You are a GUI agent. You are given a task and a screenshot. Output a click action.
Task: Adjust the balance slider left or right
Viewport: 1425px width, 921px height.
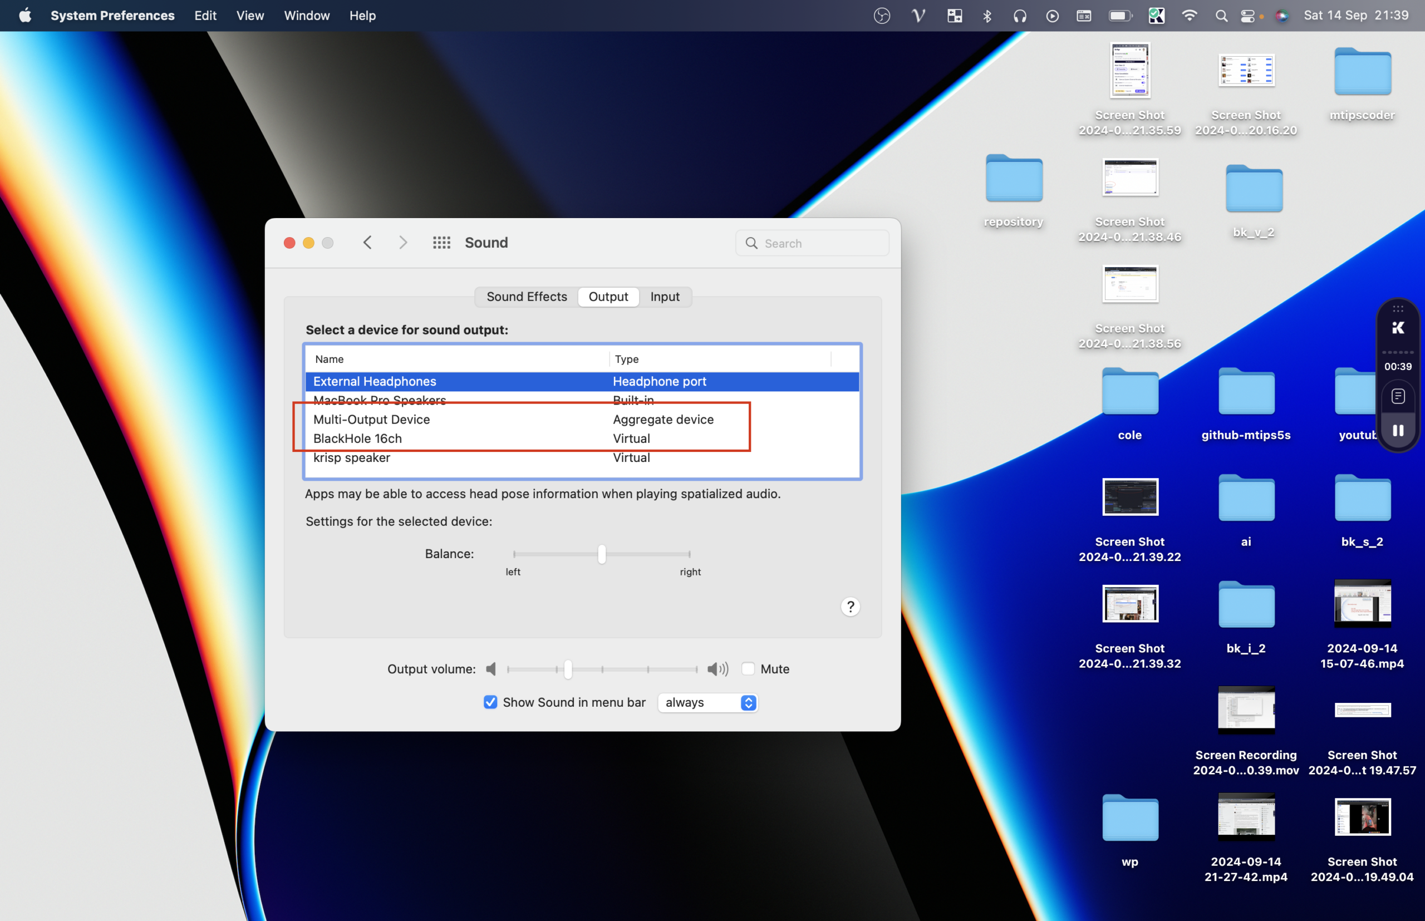click(x=601, y=553)
